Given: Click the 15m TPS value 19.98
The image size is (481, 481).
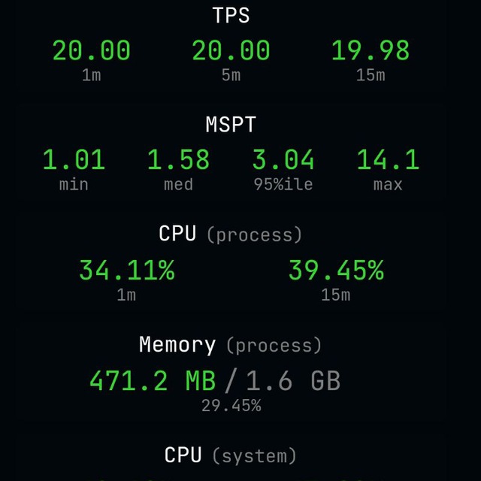Looking at the screenshot, I should coord(371,51).
